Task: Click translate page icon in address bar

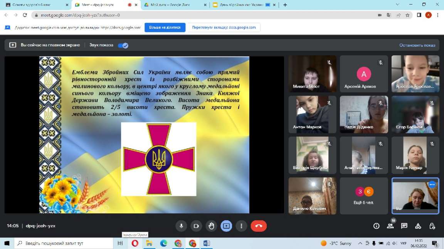Action: point(389,15)
